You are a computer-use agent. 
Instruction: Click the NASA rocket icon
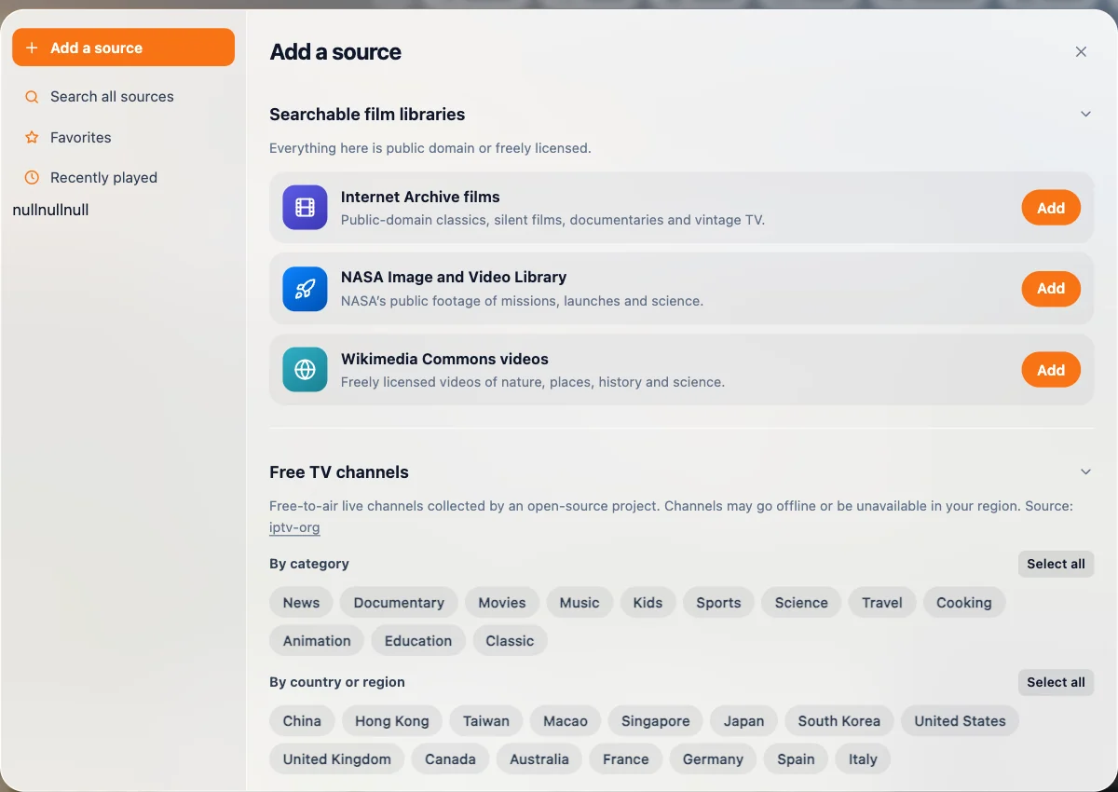click(305, 289)
